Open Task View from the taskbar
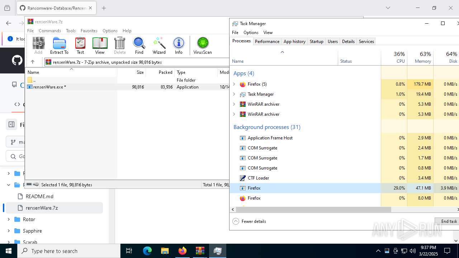Screen dimensions: 459x258 [129, 251]
